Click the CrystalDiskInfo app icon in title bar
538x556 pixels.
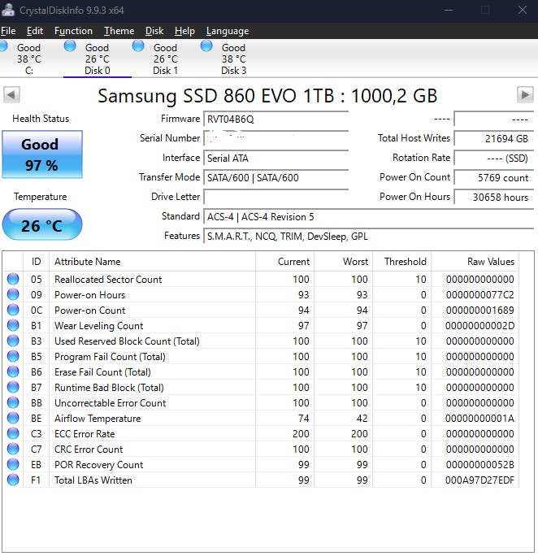pos(7,10)
